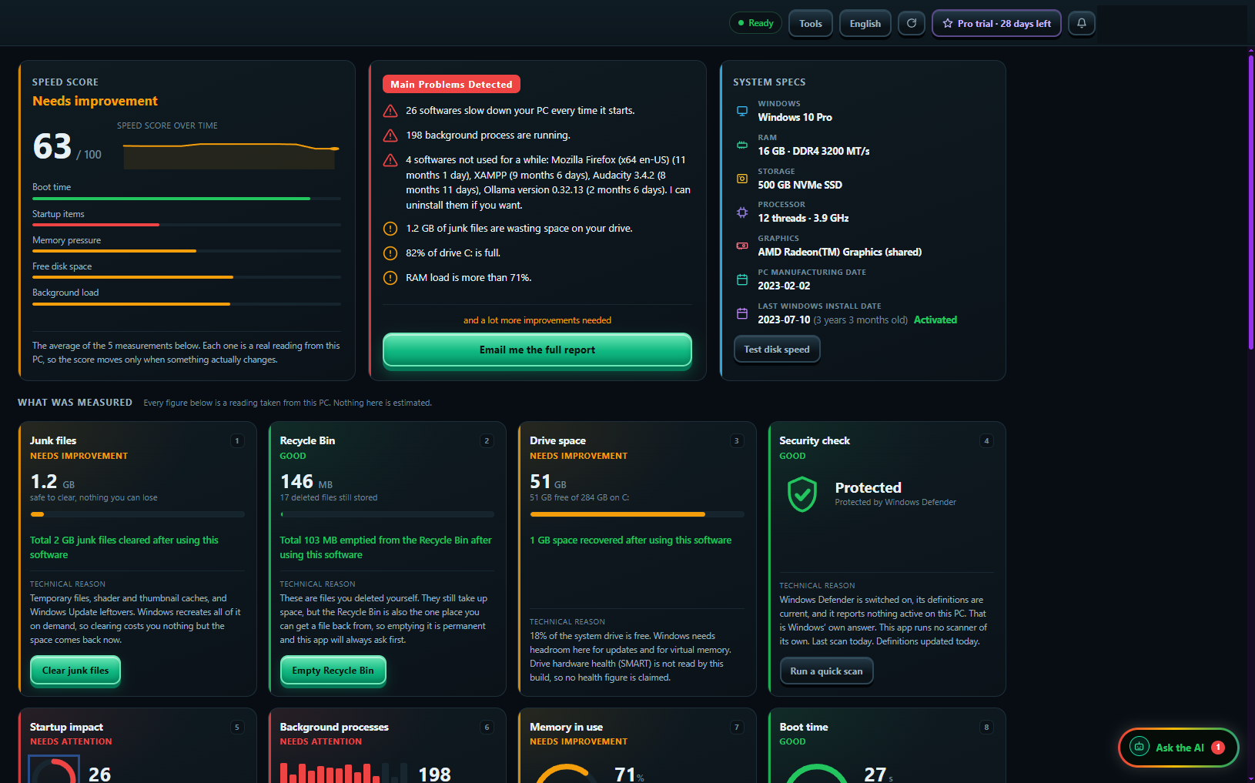Image resolution: width=1255 pixels, height=783 pixels.
Task: Click the Boot time progress bar
Action: coord(186,199)
